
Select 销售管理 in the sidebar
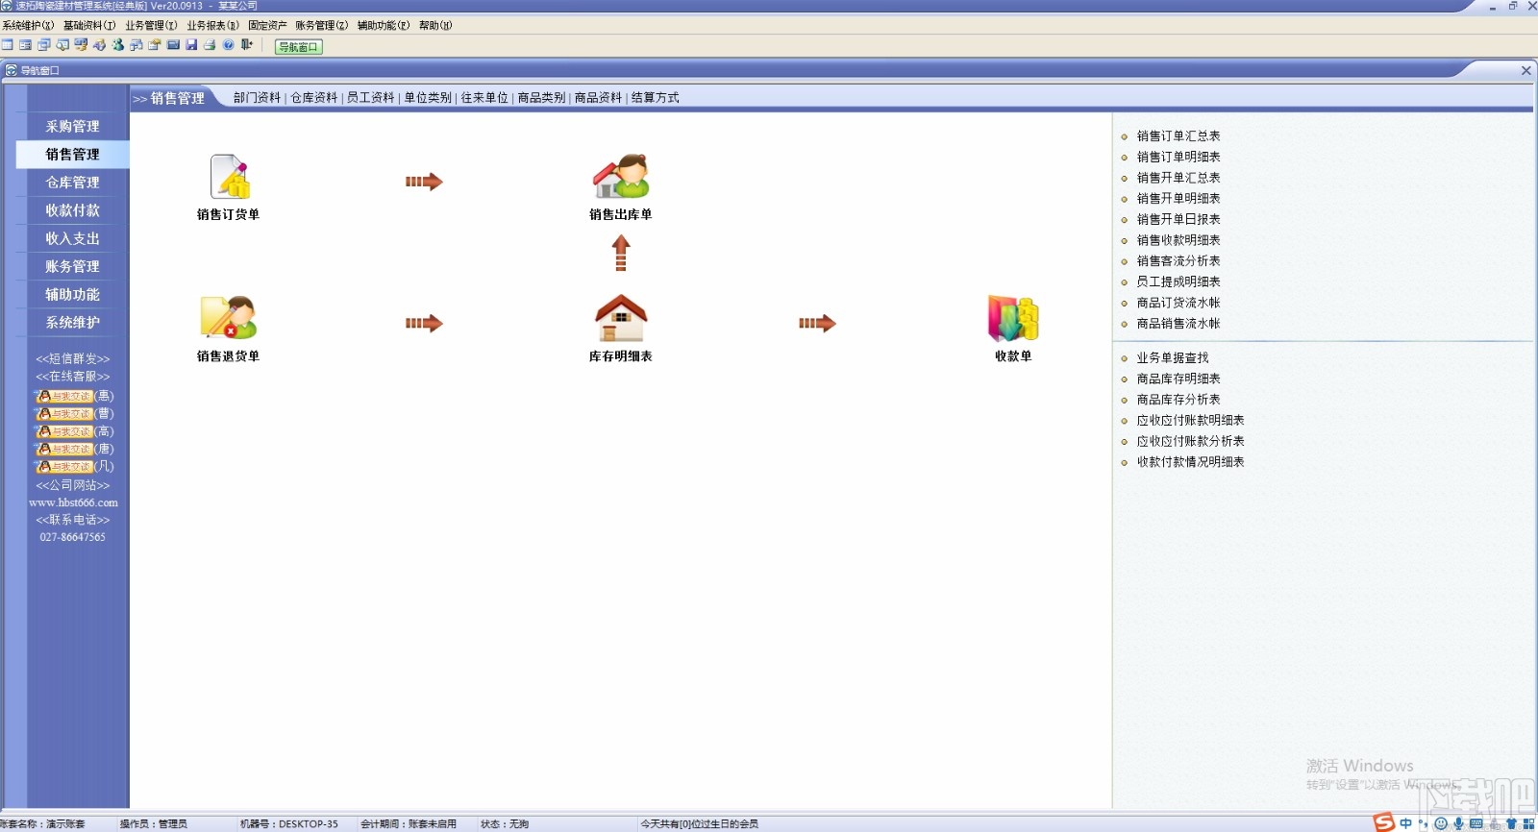[x=73, y=155]
